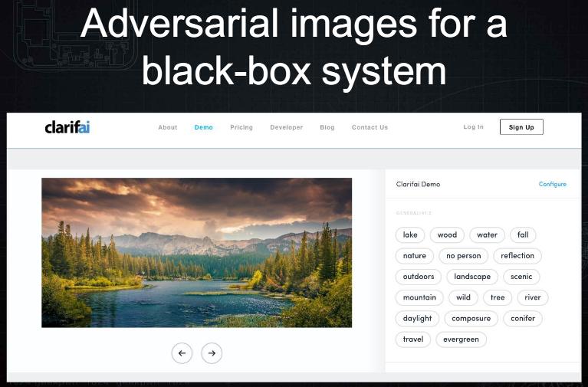
Task: Click the landscape lake photo
Action: (x=196, y=252)
